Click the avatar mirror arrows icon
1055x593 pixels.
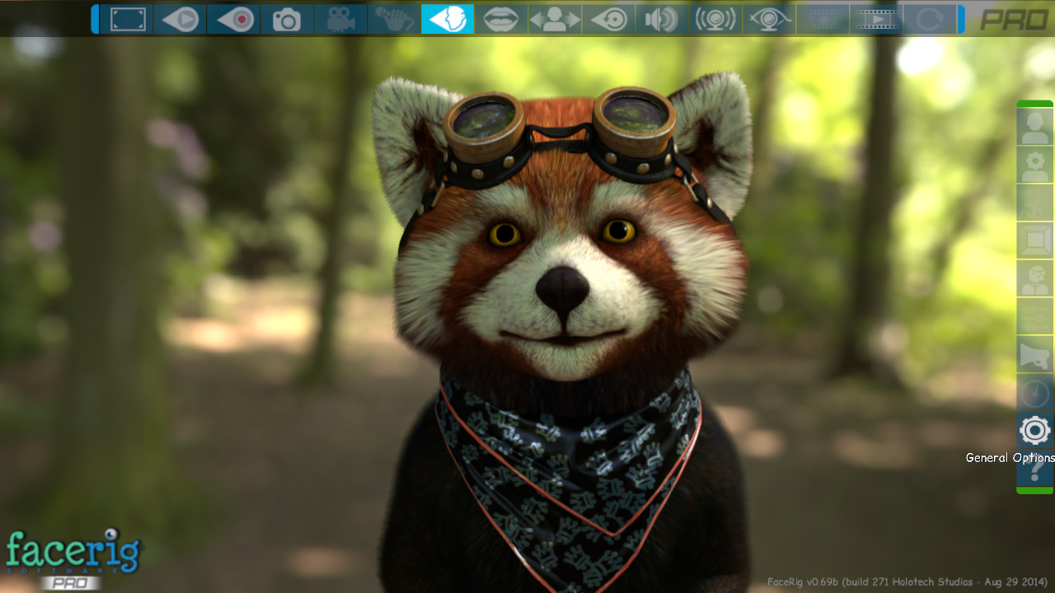coord(555,19)
